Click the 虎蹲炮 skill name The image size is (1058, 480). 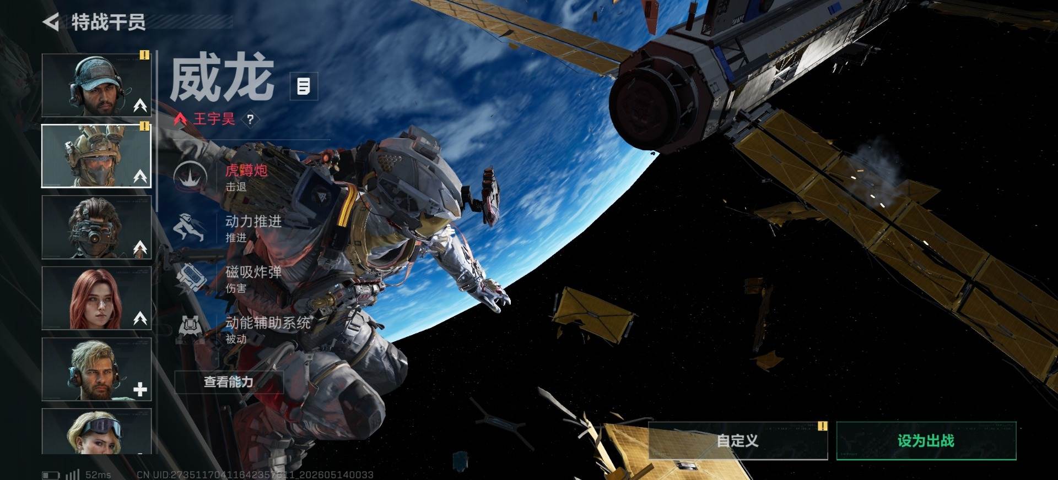[x=246, y=170]
